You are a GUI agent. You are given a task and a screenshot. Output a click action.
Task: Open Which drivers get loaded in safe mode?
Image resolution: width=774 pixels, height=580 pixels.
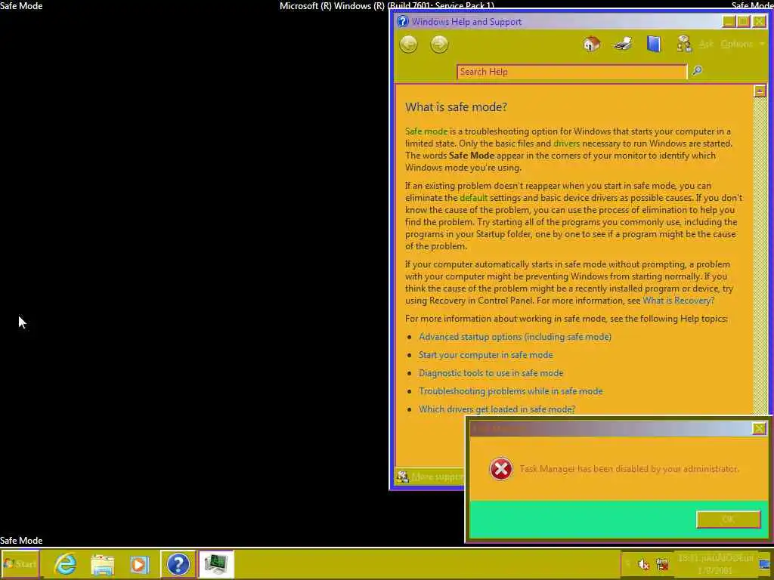coord(497,409)
